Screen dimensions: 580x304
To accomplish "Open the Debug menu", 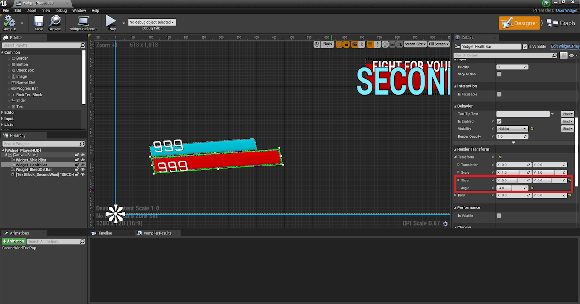I will pyautogui.click(x=61, y=10).
